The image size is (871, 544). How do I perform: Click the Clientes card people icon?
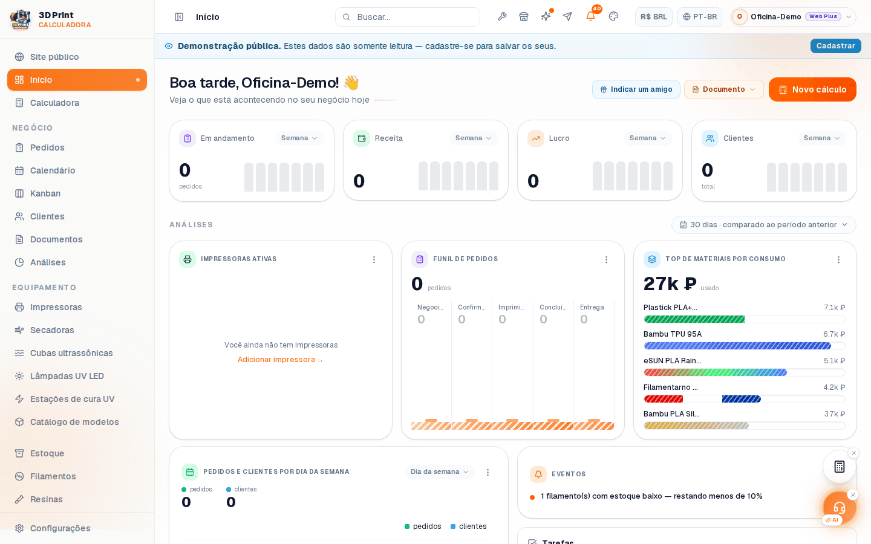(710, 138)
